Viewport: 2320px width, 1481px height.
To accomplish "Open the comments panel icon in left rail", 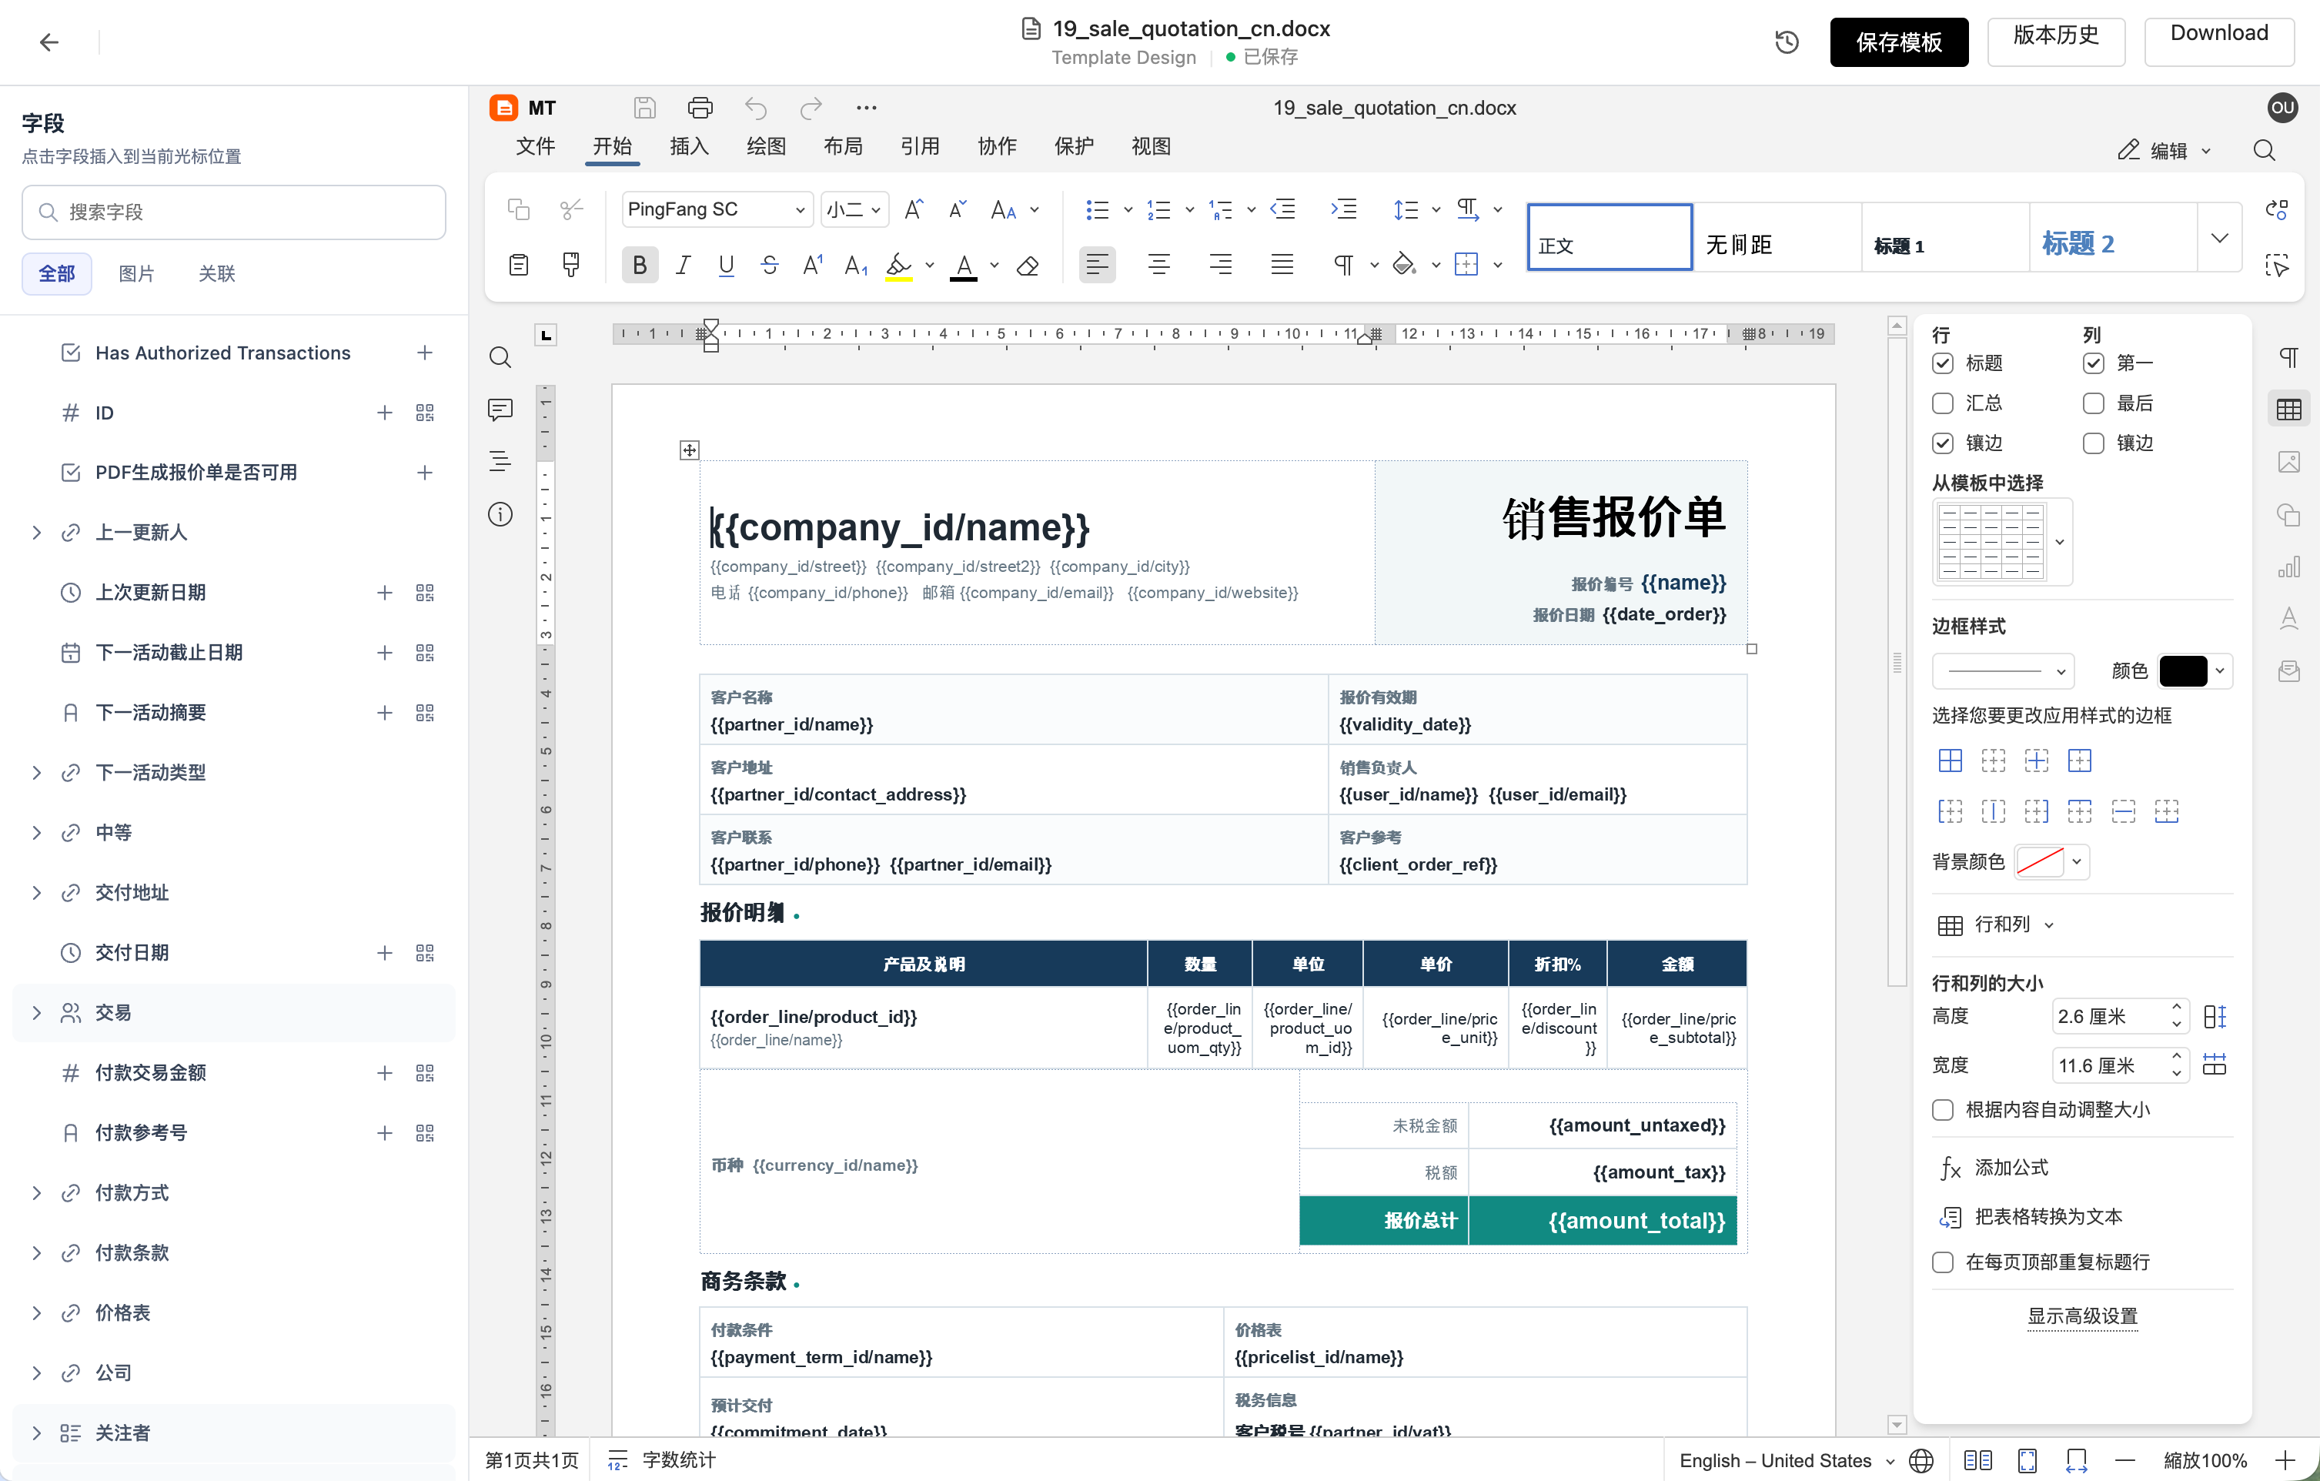I will click(x=500, y=410).
